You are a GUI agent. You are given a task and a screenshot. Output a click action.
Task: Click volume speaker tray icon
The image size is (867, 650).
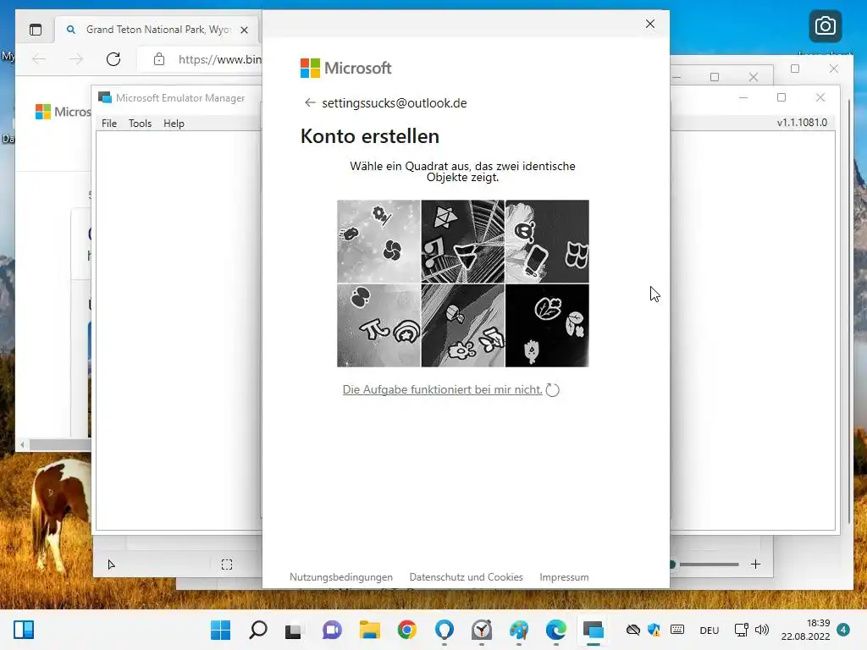pos(762,630)
